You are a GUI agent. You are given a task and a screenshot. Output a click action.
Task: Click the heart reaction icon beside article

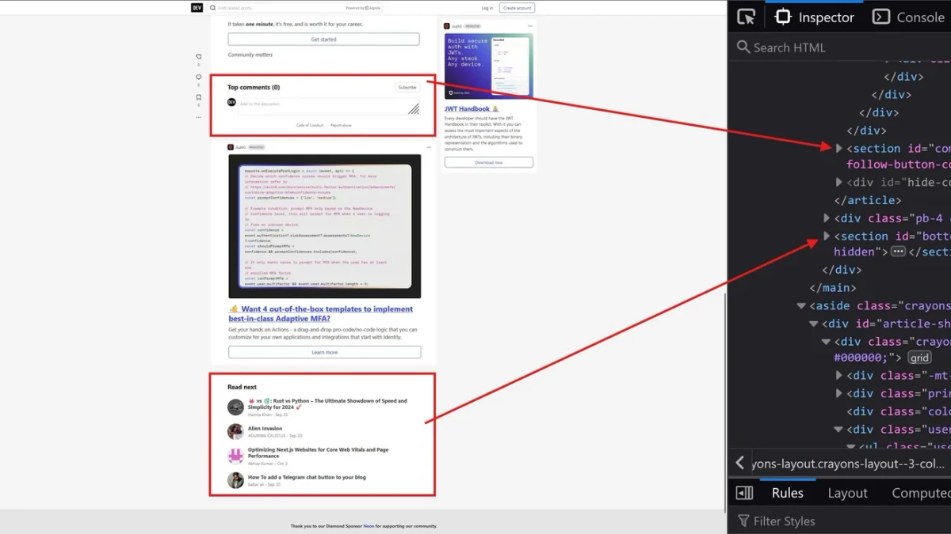199,57
